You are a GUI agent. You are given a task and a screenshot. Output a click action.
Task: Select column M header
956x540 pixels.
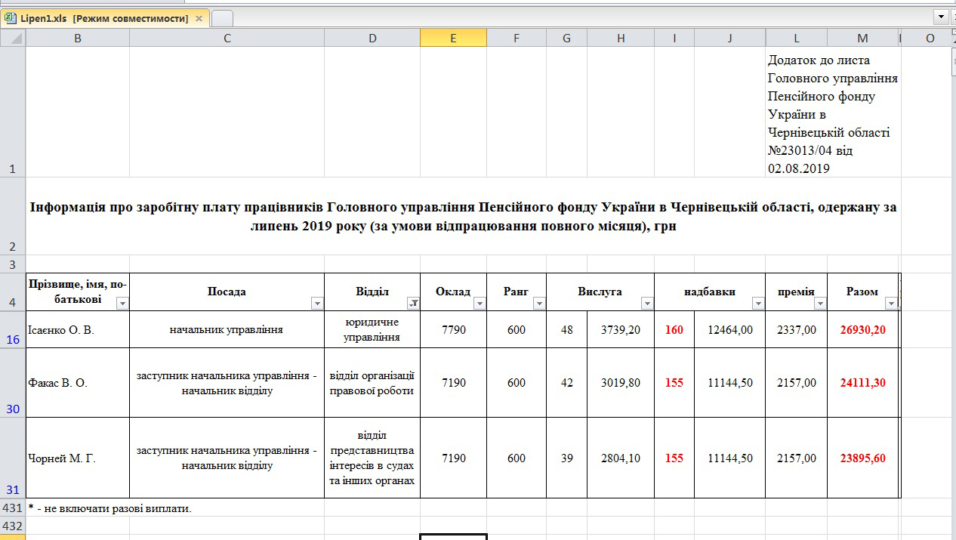[862, 38]
